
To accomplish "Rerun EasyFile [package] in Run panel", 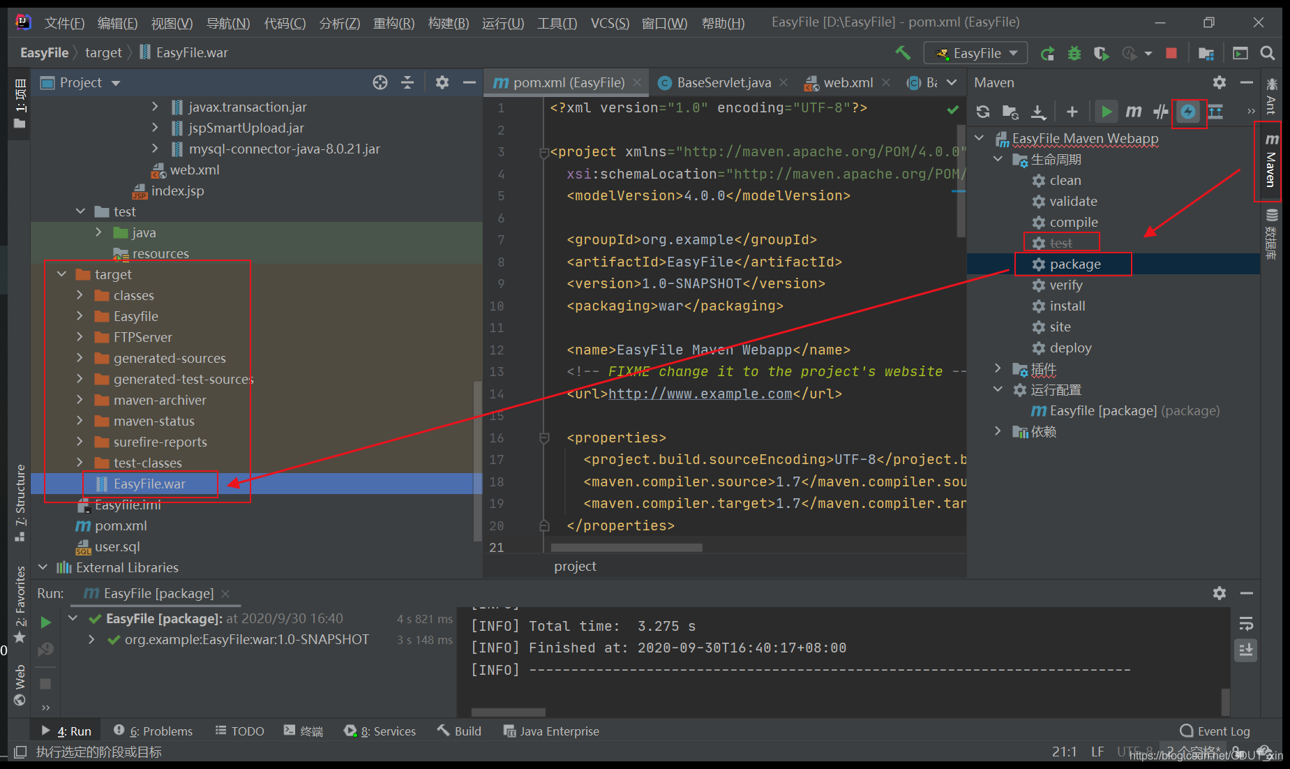I will 46,622.
